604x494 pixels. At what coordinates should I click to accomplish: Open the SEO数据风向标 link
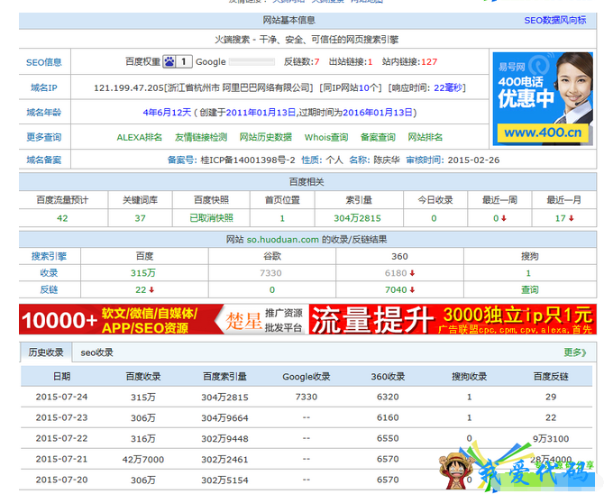[x=555, y=21]
